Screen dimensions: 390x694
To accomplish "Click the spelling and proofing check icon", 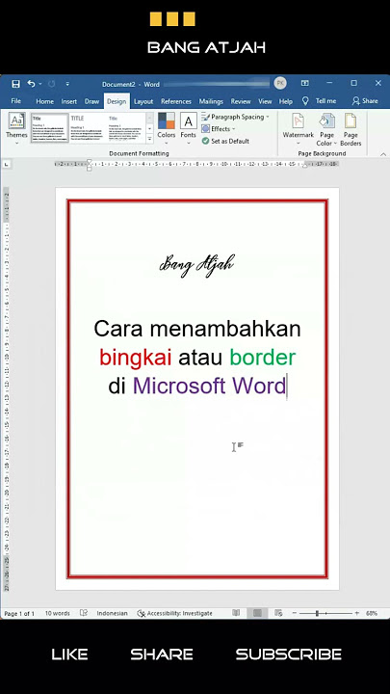I will pyautogui.click(x=84, y=613).
